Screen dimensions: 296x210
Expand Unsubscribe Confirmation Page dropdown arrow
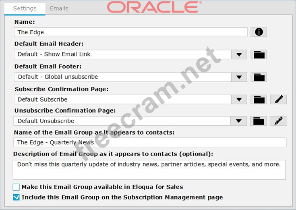click(239, 121)
